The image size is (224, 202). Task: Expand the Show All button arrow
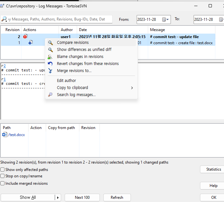coord(58,198)
